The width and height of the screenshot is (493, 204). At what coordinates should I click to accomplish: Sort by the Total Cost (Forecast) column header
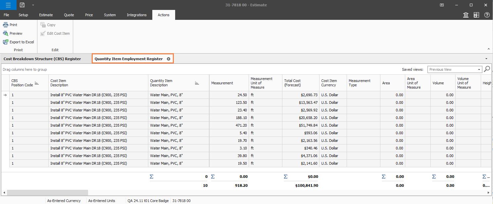[292, 83]
